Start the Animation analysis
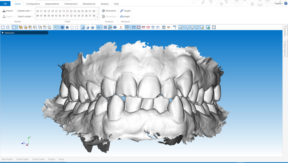This screenshot has width=288, height=163. [109, 11]
